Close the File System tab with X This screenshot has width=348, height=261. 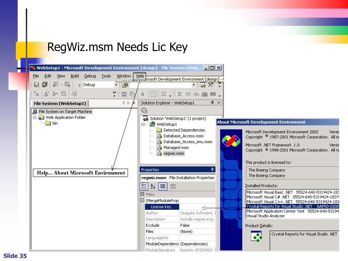click(134, 103)
